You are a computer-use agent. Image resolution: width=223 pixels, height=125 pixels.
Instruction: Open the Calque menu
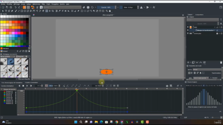tap(29, 4)
